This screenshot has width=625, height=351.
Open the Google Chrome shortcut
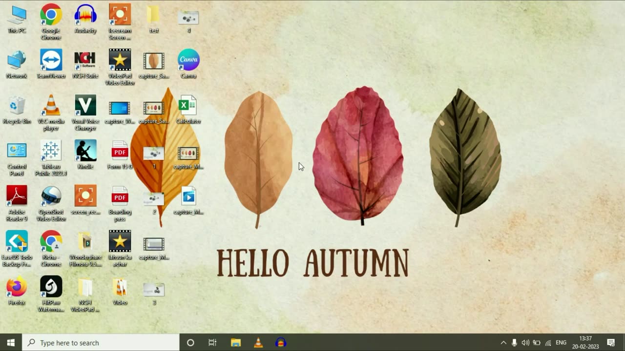tap(51, 22)
